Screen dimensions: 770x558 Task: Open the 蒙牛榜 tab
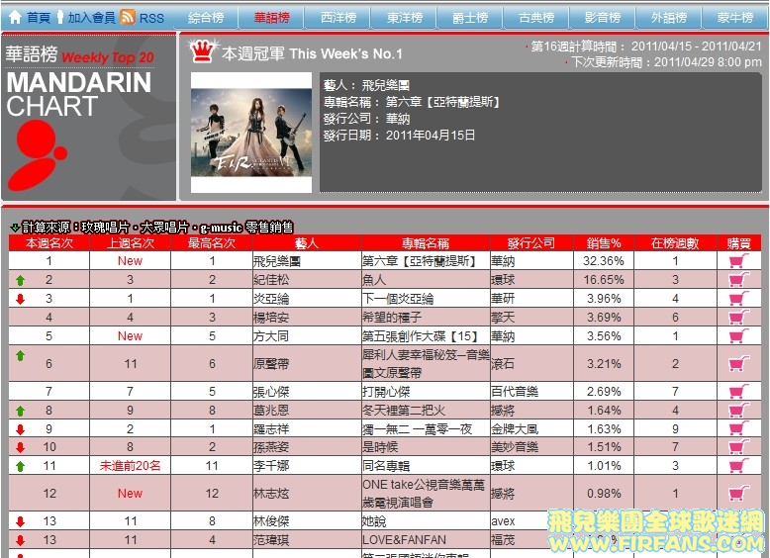(735, 18)
